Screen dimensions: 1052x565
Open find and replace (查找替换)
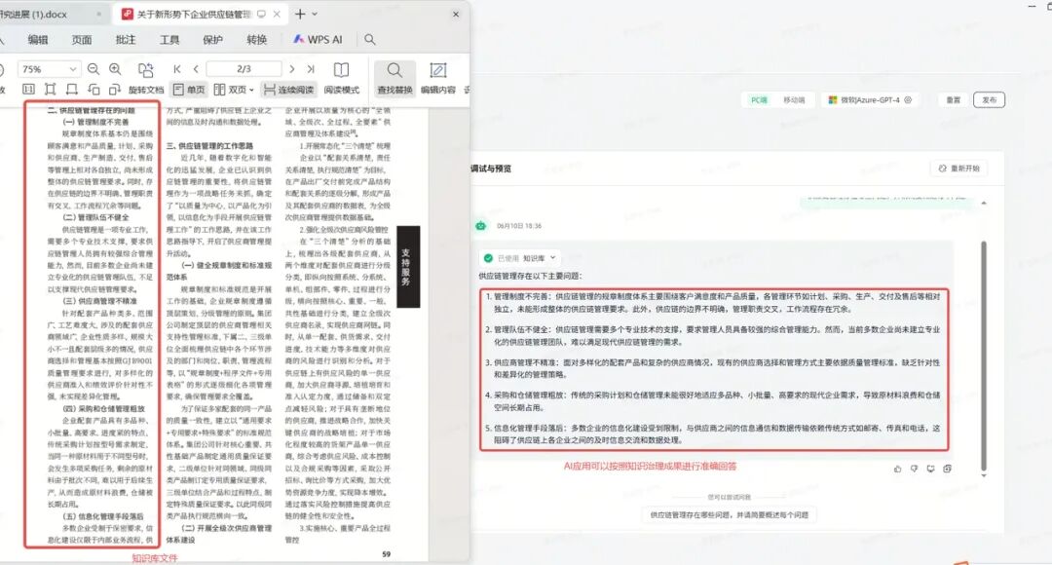pyautogui.click(x=394, y=79)
